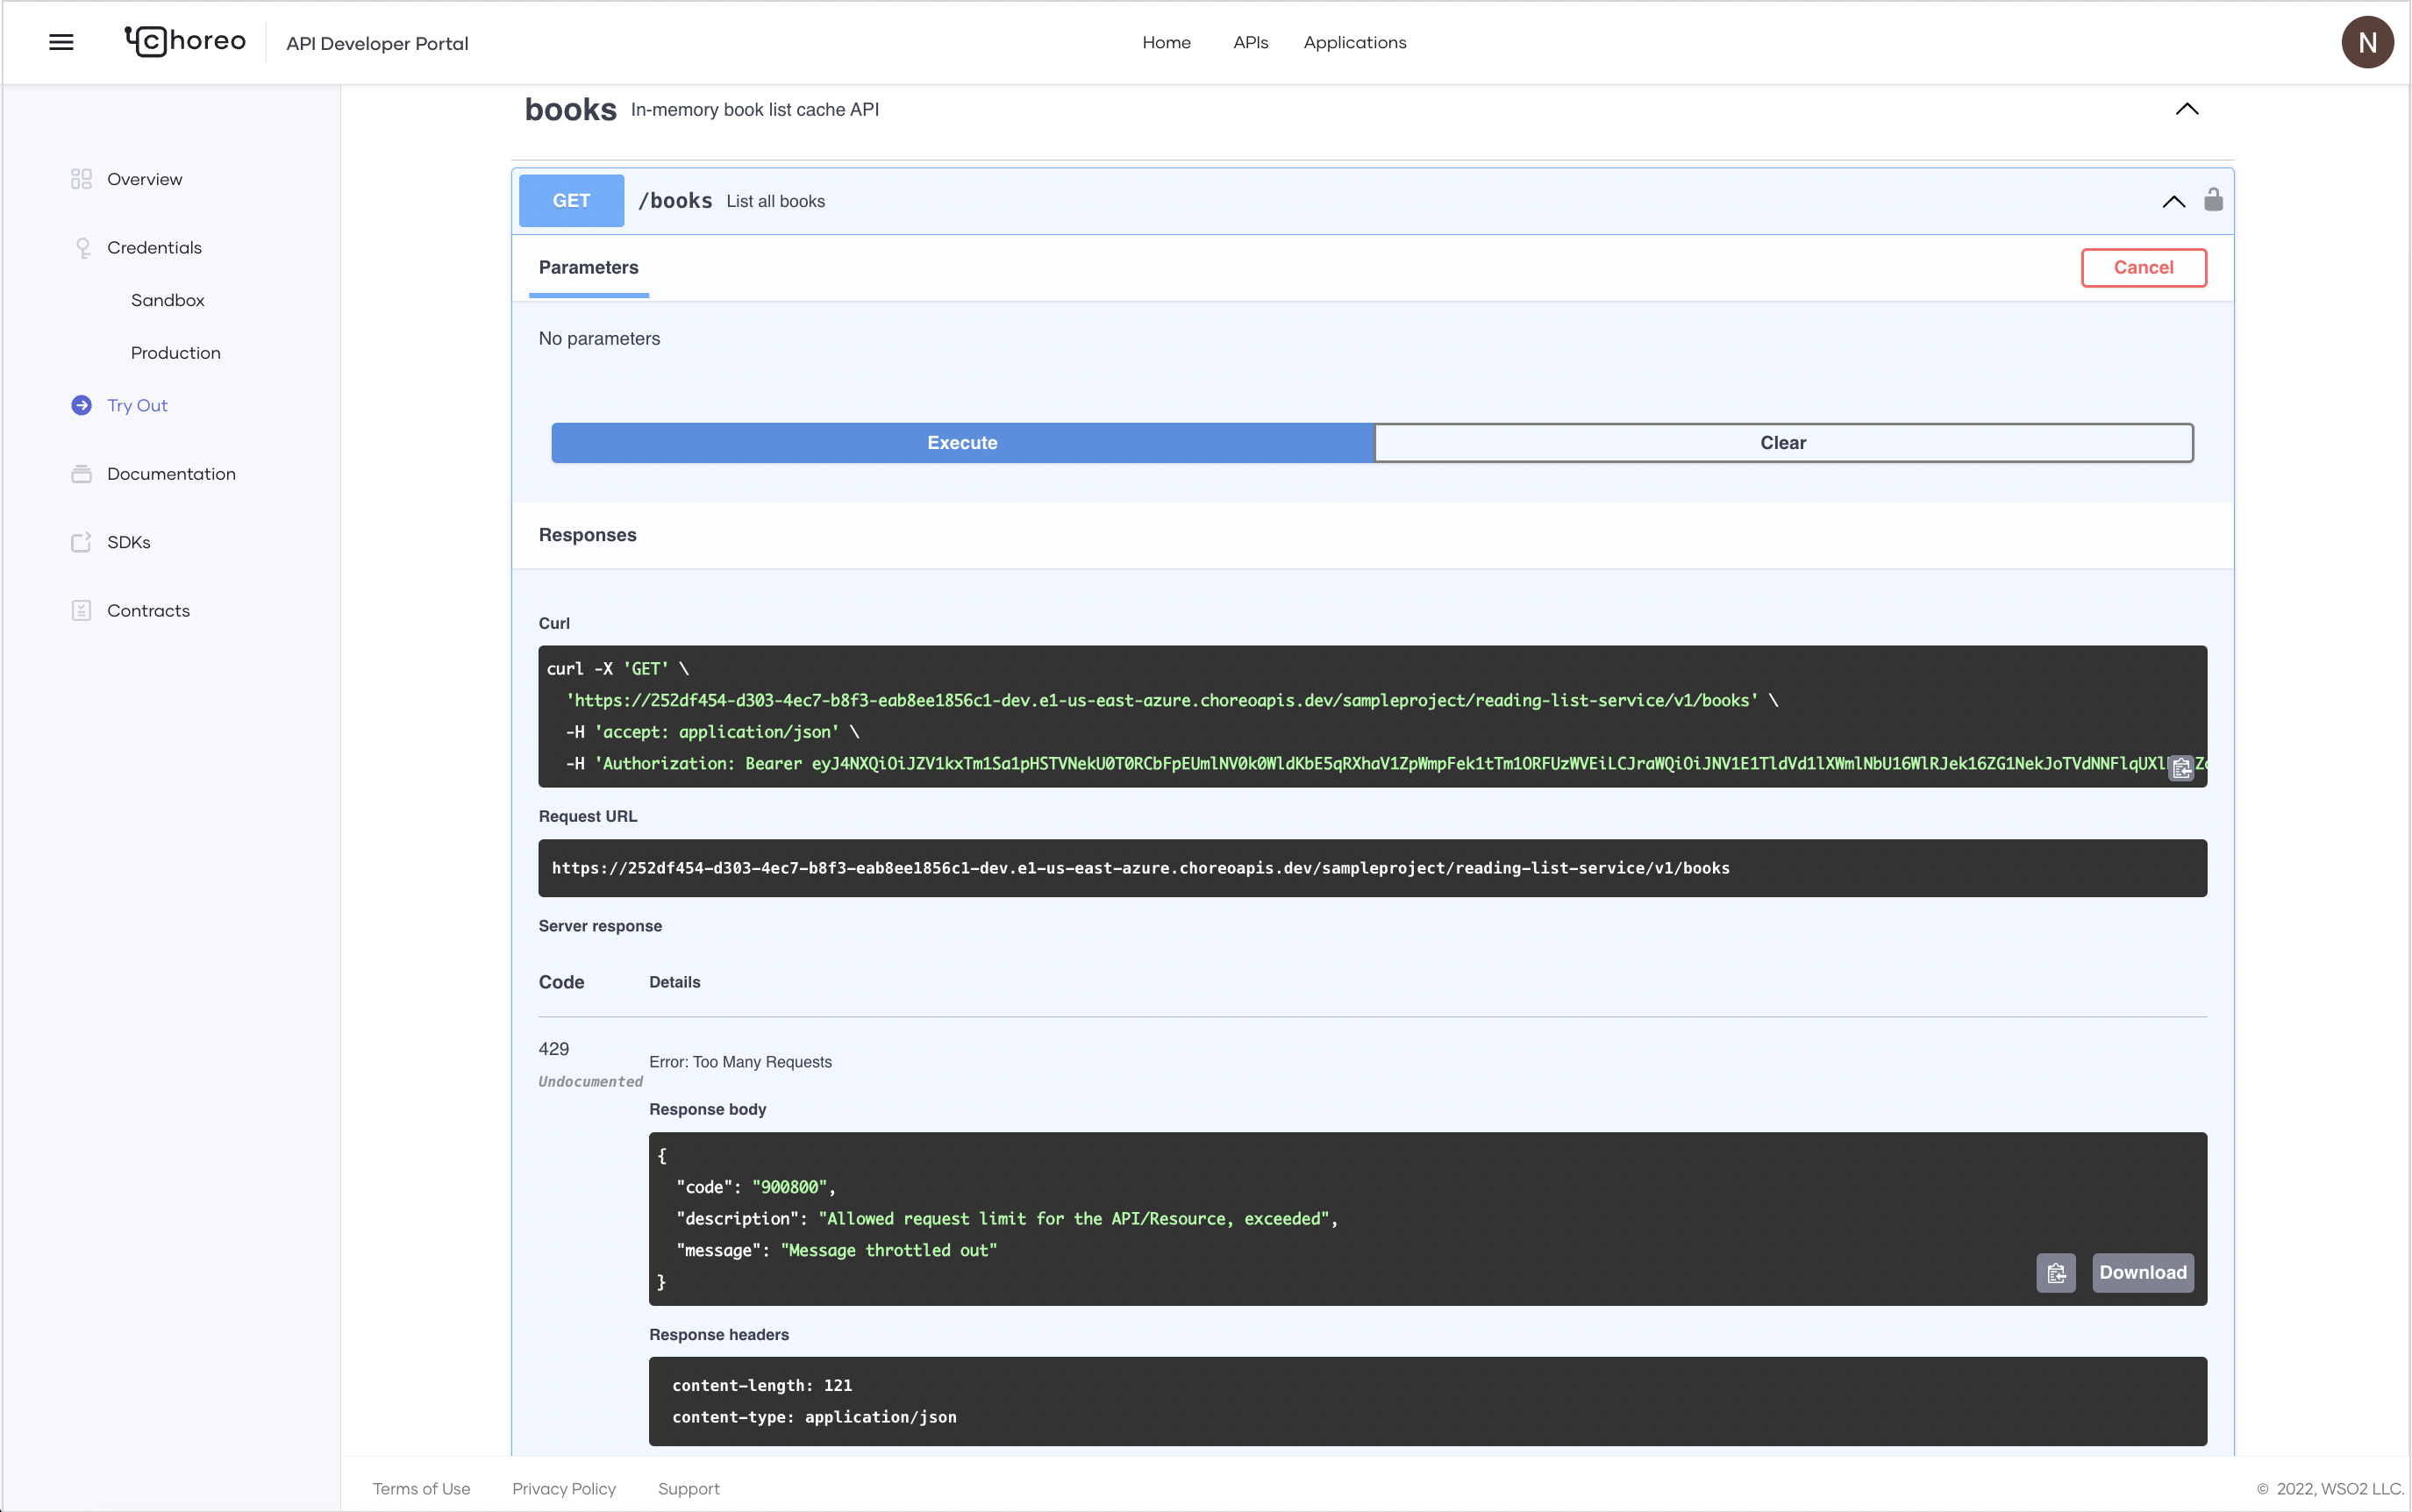Copy the curl command with clipboard icon
This screenshot has height=1512, width=2412.
[x=2181, y=768]
